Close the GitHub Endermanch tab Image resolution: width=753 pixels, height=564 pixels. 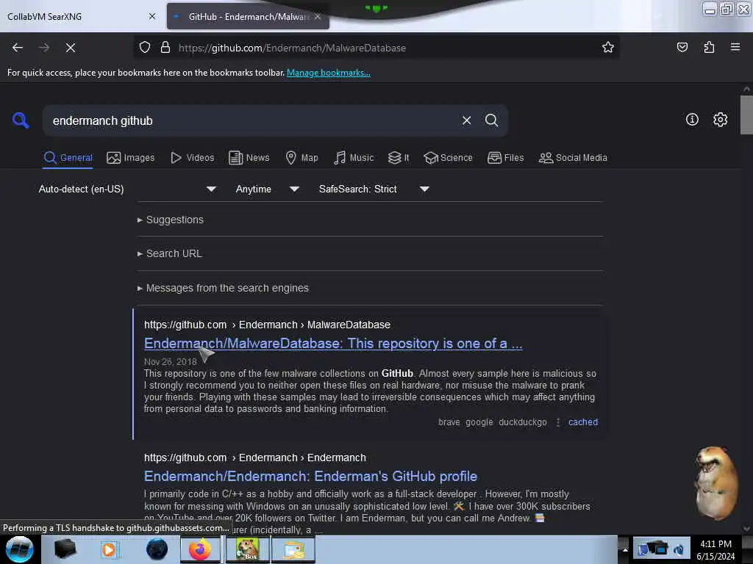point(318,17)
